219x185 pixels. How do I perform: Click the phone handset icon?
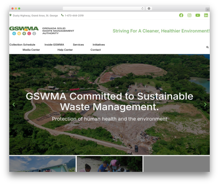[x=62, y=15]
